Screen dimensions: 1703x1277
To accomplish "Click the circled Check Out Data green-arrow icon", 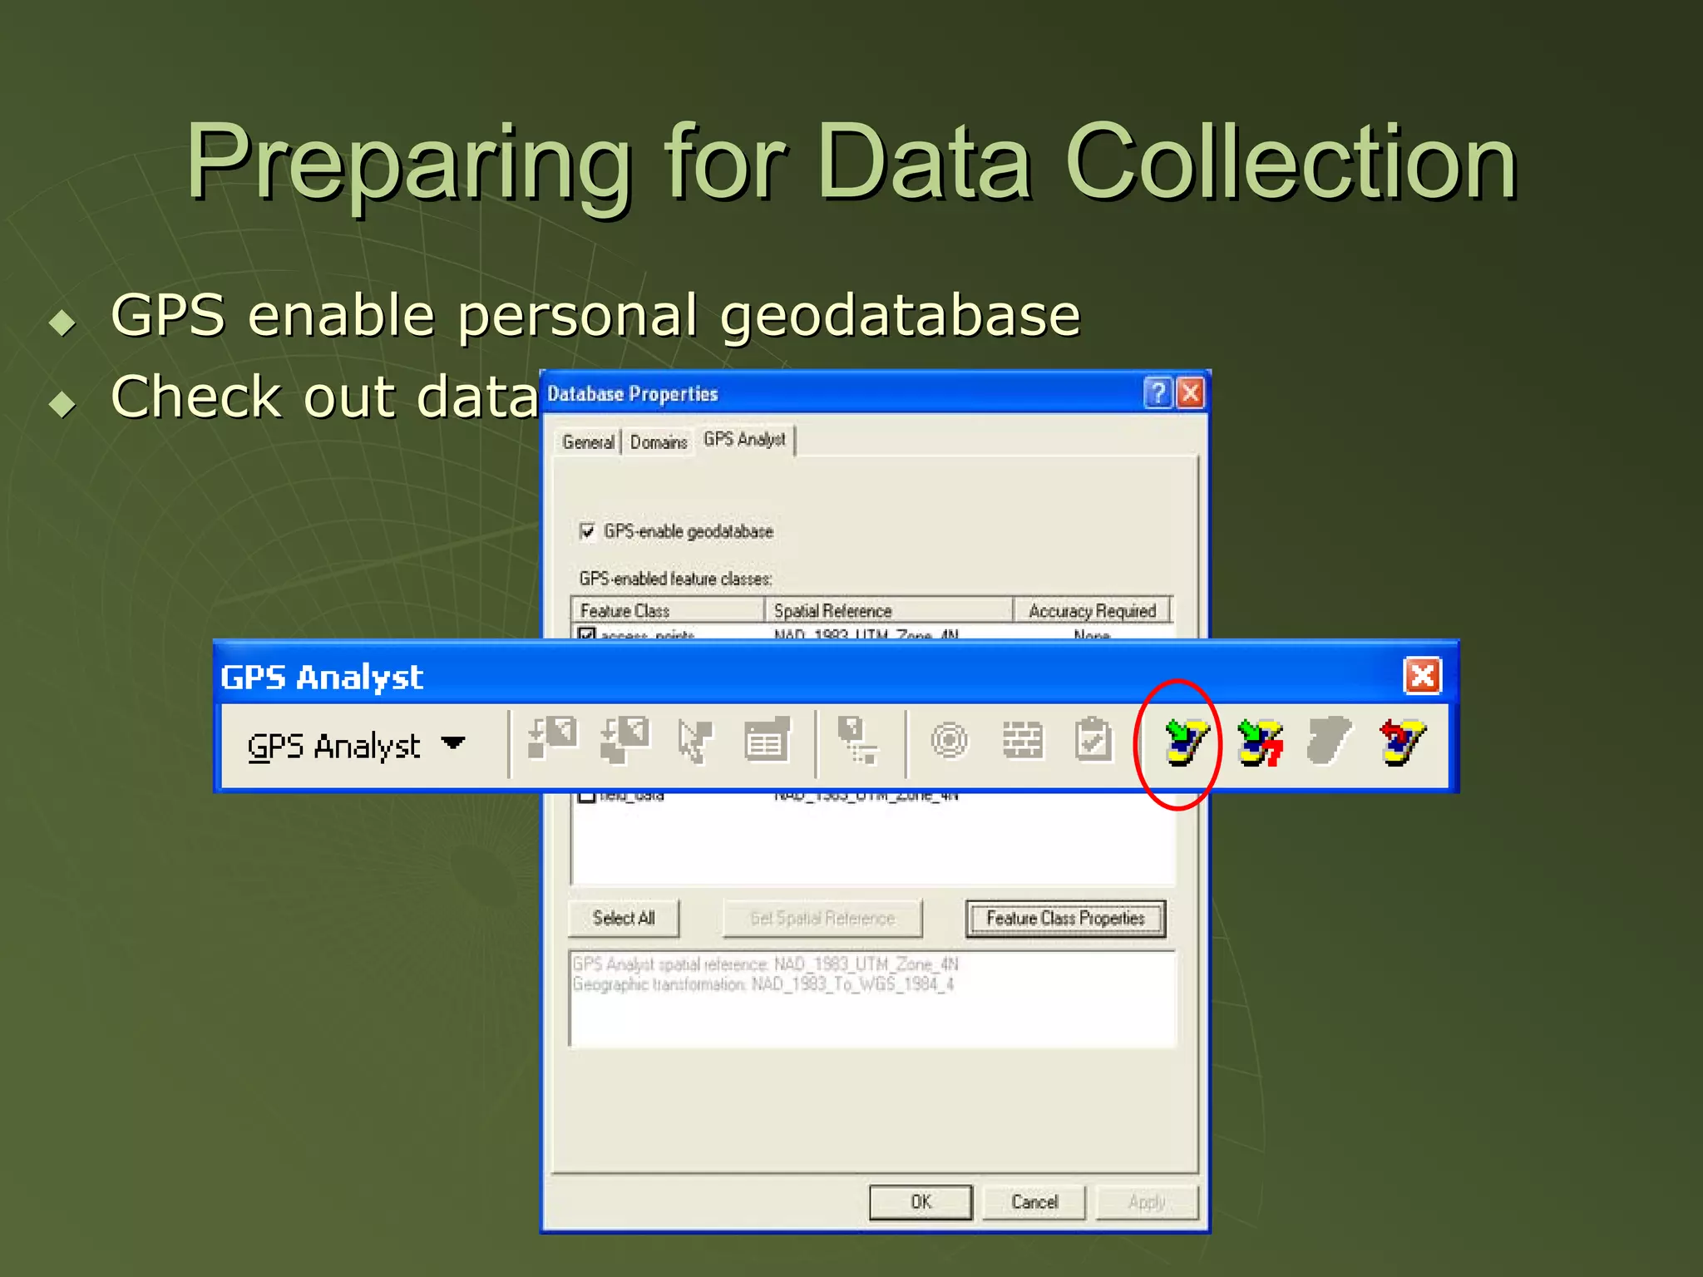I will coord(1186,742).
